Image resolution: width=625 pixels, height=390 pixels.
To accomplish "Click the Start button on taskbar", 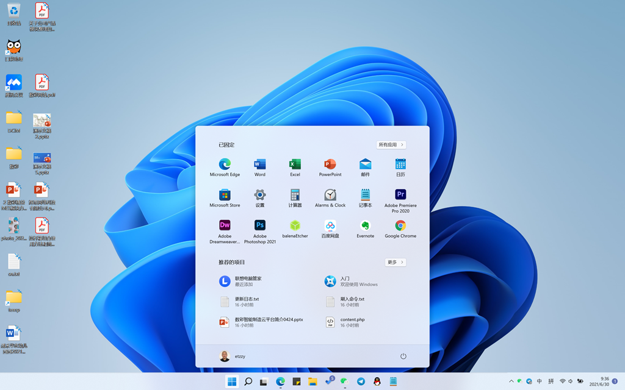I will [232, 381].
